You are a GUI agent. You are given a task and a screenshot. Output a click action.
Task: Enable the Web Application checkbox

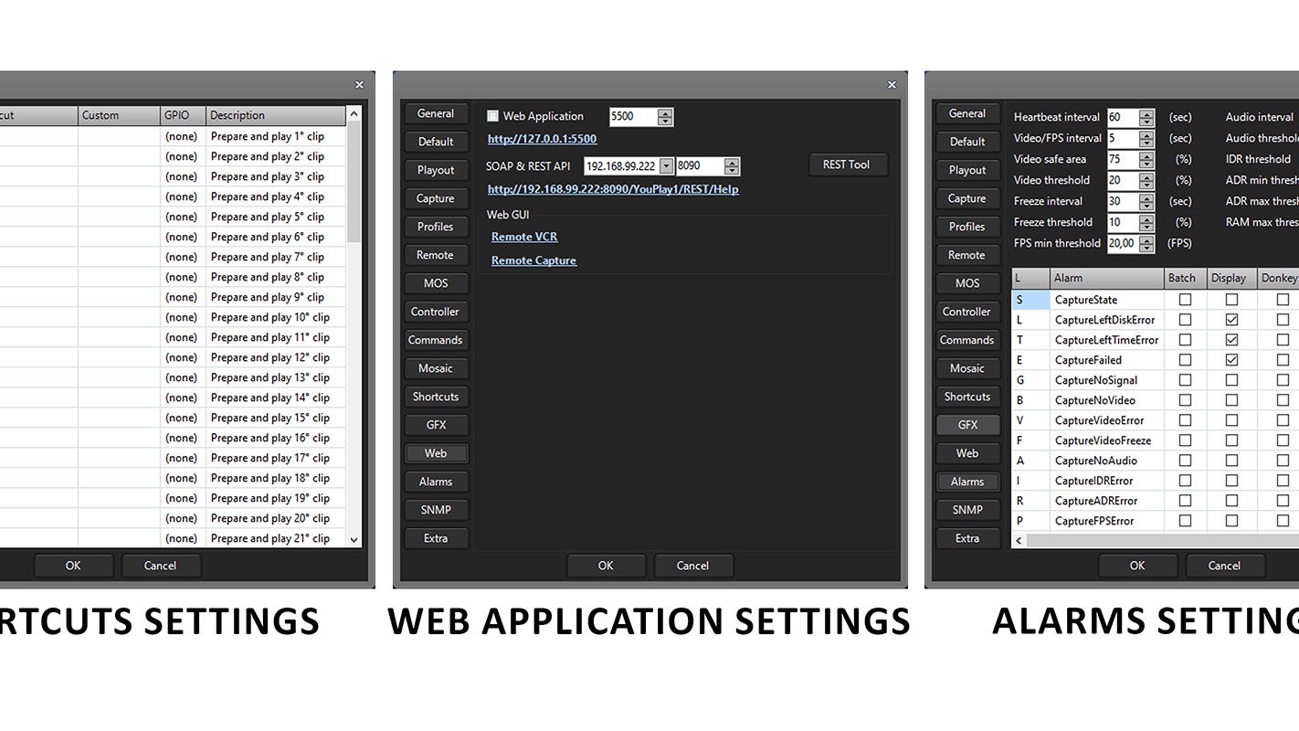[493, 116]
